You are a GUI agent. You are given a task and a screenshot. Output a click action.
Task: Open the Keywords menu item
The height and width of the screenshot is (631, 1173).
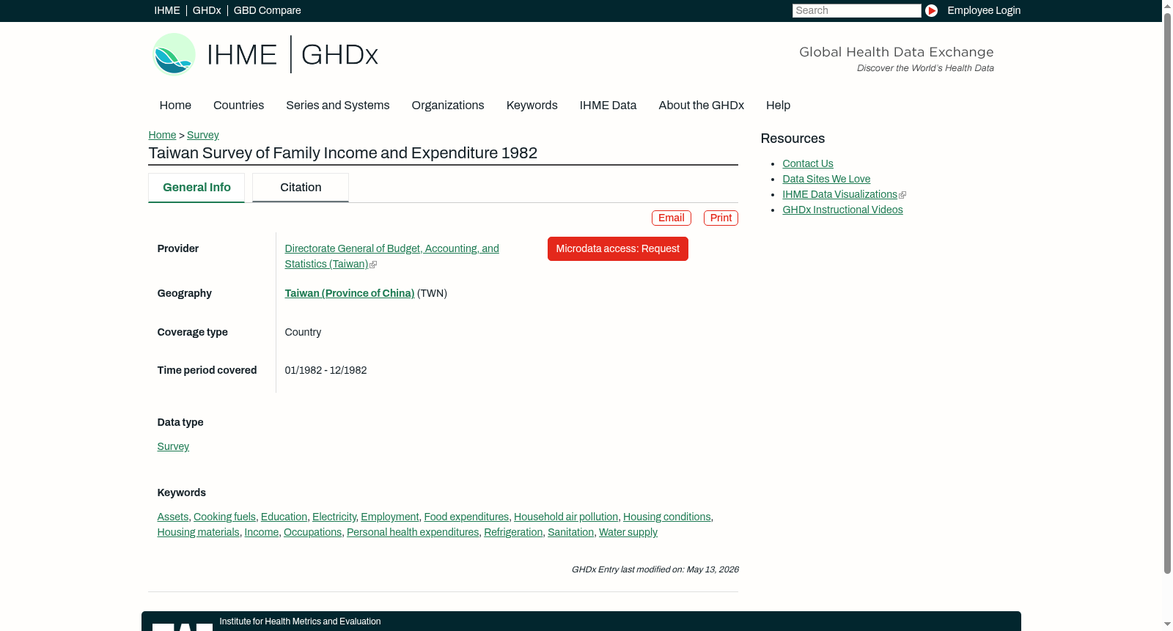tap(532, 106)
